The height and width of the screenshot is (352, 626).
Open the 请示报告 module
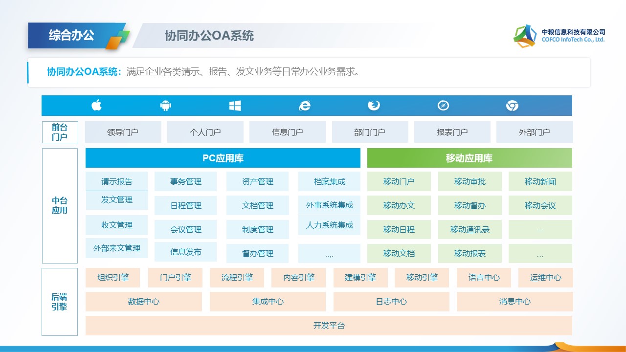point(116,181)
